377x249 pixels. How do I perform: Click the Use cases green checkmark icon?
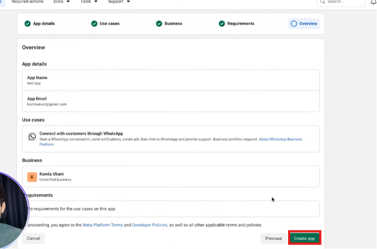(x=94, y=24)
